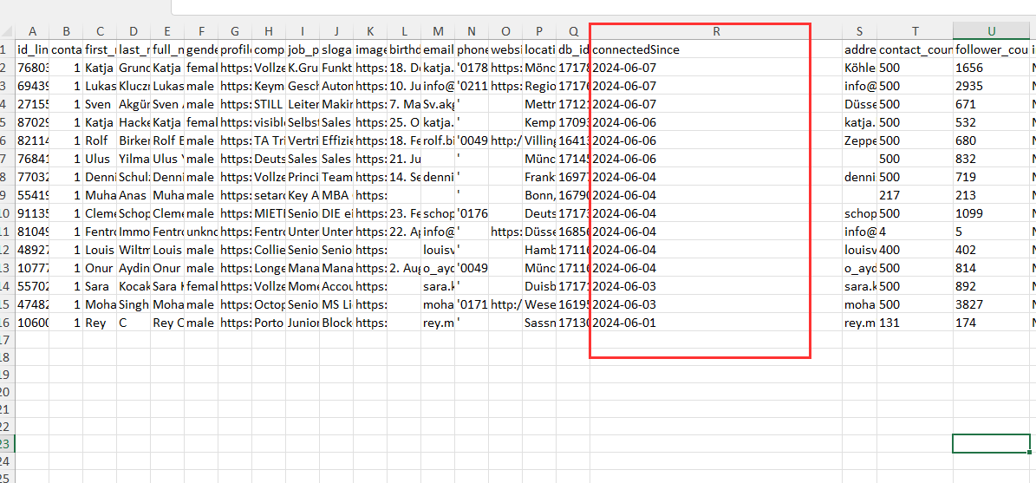Screen dimensions: 1036x483
Task: Select the address cell starting with Köhle
Action: coord(859,68)
